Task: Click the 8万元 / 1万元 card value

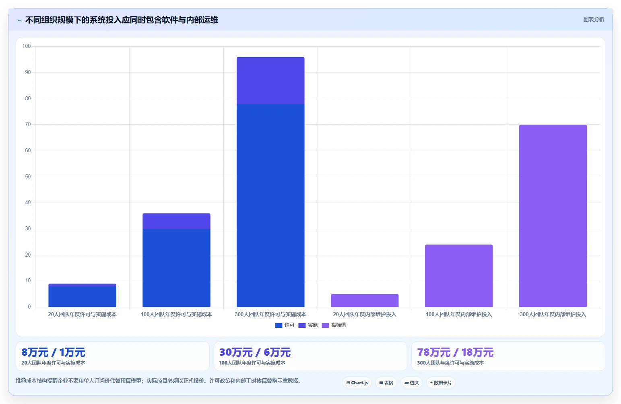Action: (x=53, y=352)
